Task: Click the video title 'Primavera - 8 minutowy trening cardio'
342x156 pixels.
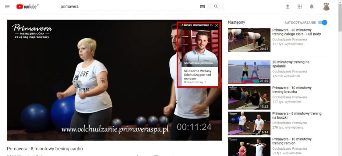Action: tap(45, 149)
